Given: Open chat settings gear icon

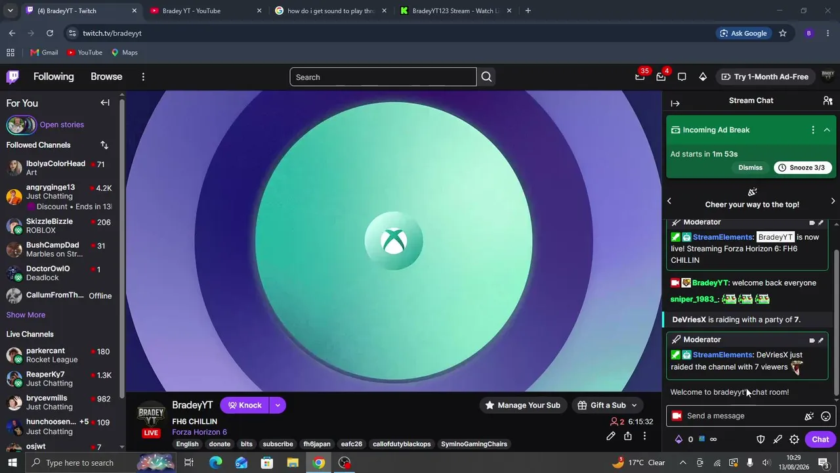Looking at the screenshot, I should click(794, 439).
